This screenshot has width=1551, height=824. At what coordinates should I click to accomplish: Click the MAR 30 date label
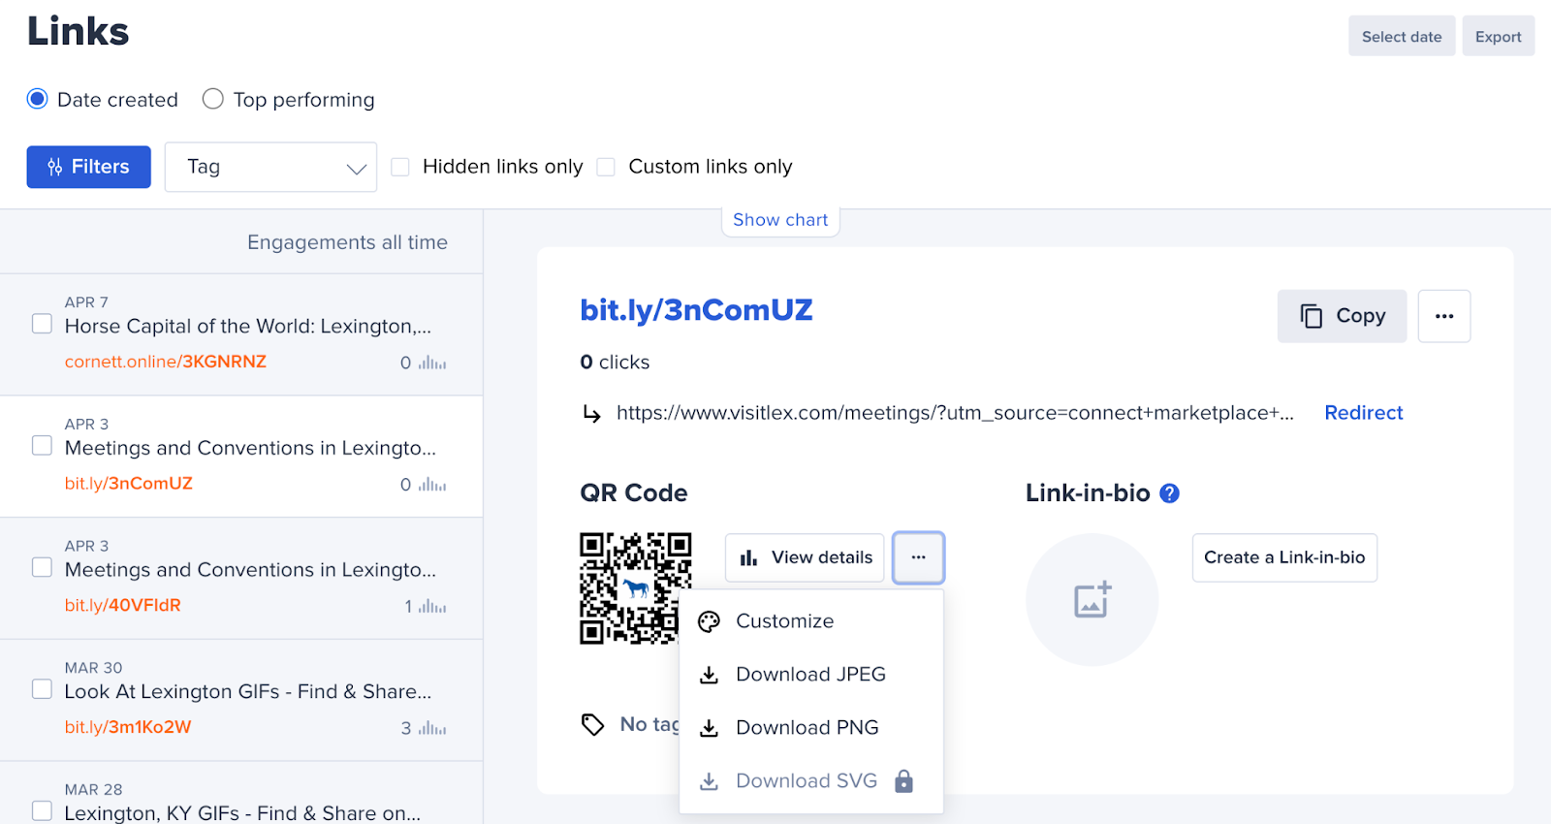point(94,668)
